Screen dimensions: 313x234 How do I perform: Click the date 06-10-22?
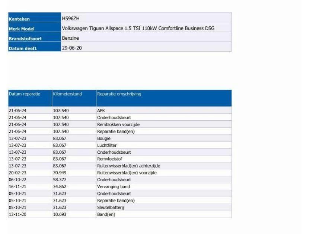tap(17, 180)
